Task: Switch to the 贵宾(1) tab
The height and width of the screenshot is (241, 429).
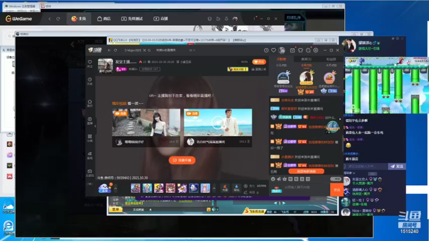Action: [x=306, y=59]
